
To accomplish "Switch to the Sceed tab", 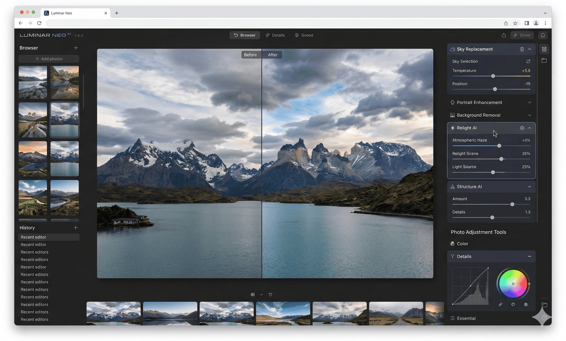I will pyautogui.click(x=304, y=35).
